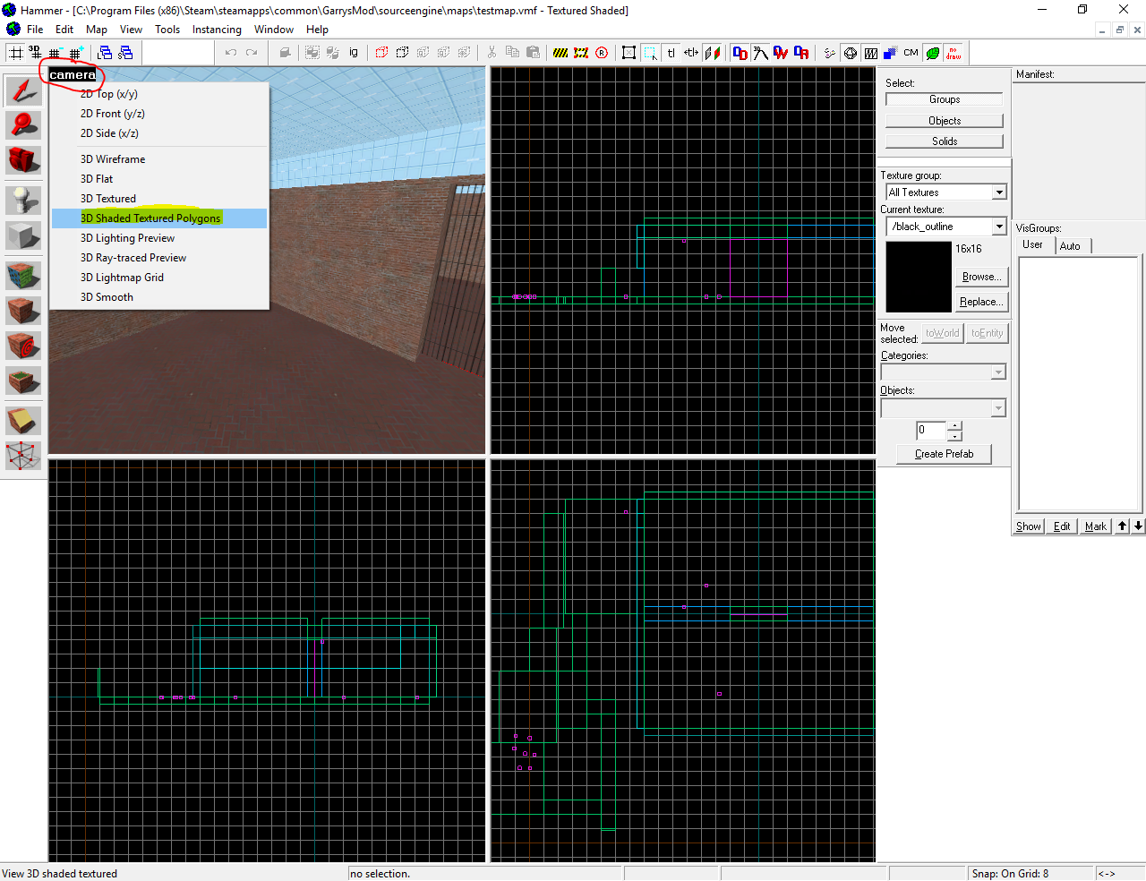Click the Redo arrow icon
Viewport: 1146px width, 881px height.
coord(252,53)
